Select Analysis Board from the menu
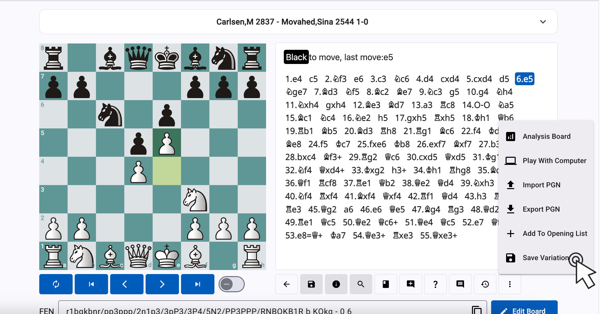The image size is (600, 314). 546,137
